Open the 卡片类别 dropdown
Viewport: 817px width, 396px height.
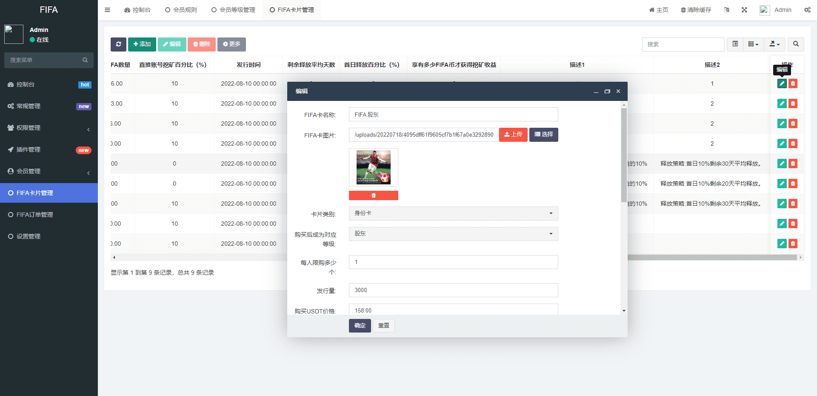[x=453, y=213]
